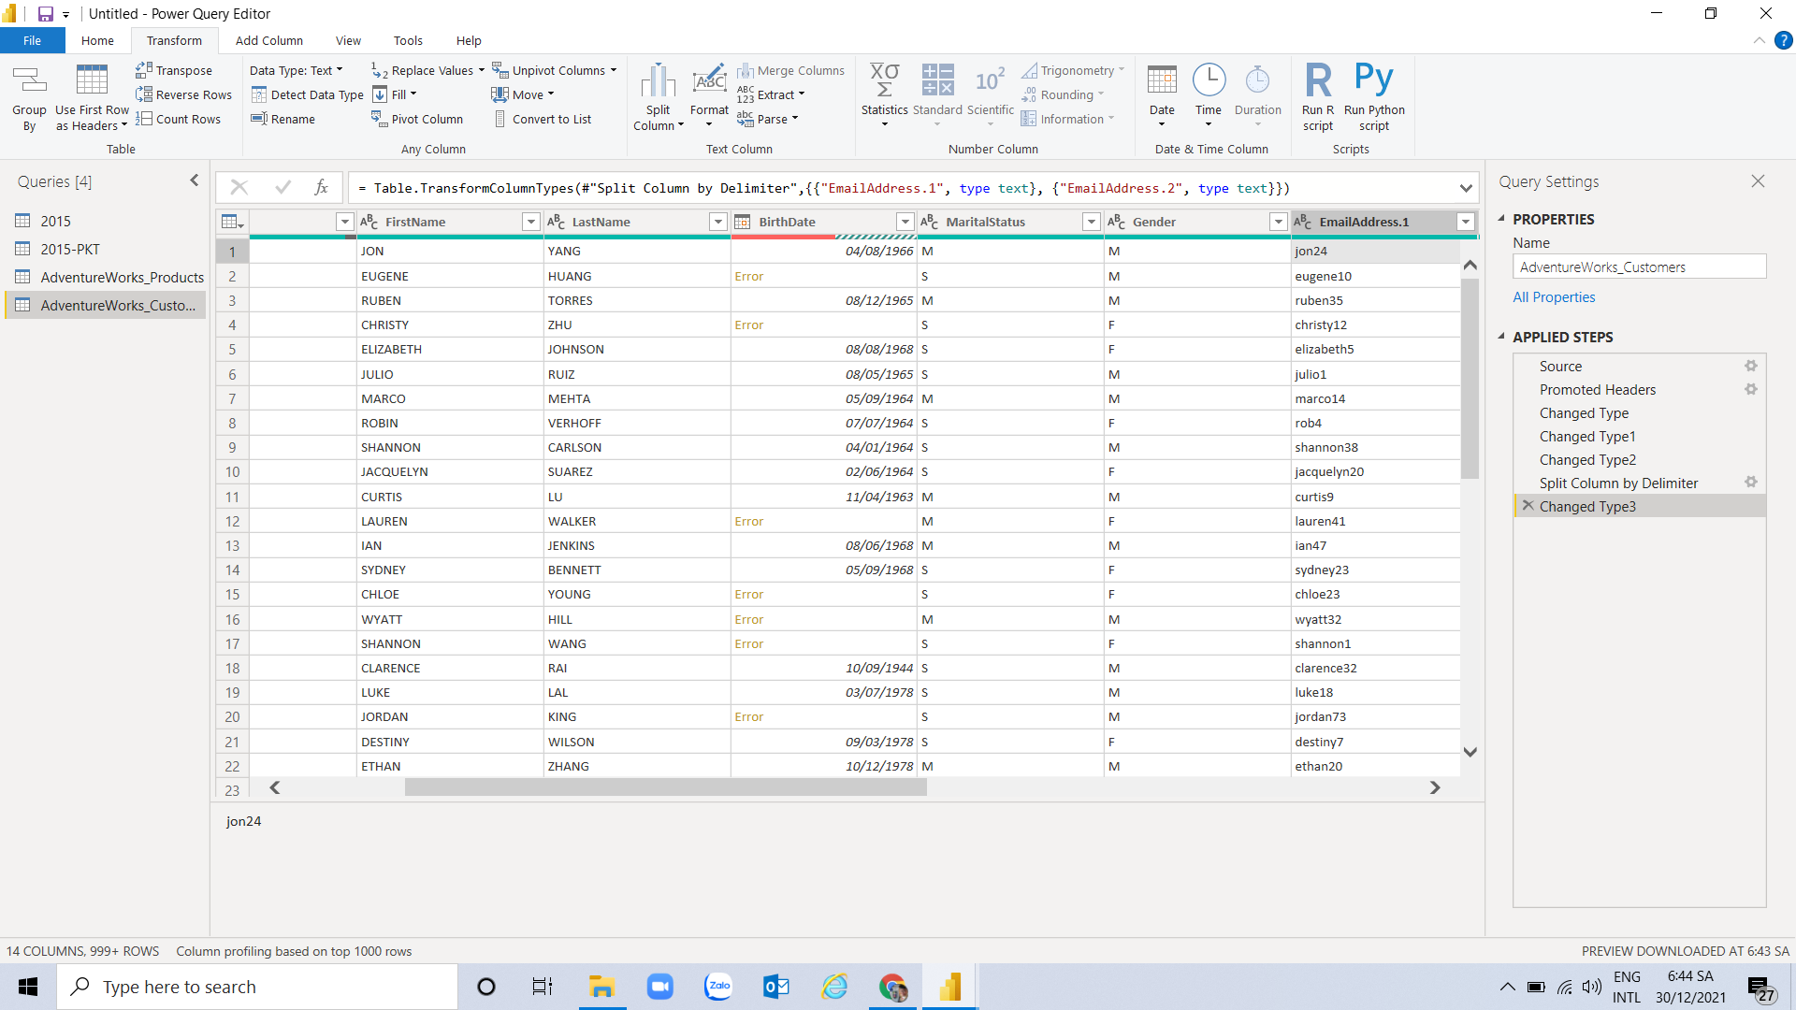Screen dimensions: 1796x1010
Task: Open BirthDate column filter dropdown
Action: pos(905,222)
